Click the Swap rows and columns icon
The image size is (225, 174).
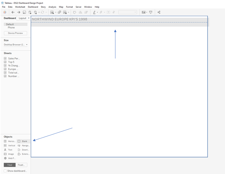click(x=75, y=12)
